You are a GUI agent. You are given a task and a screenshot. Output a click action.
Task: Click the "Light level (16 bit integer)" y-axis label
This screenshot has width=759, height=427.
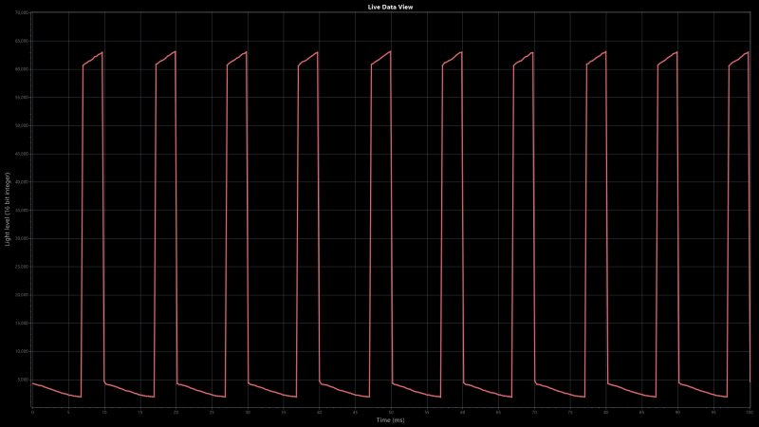8,211
